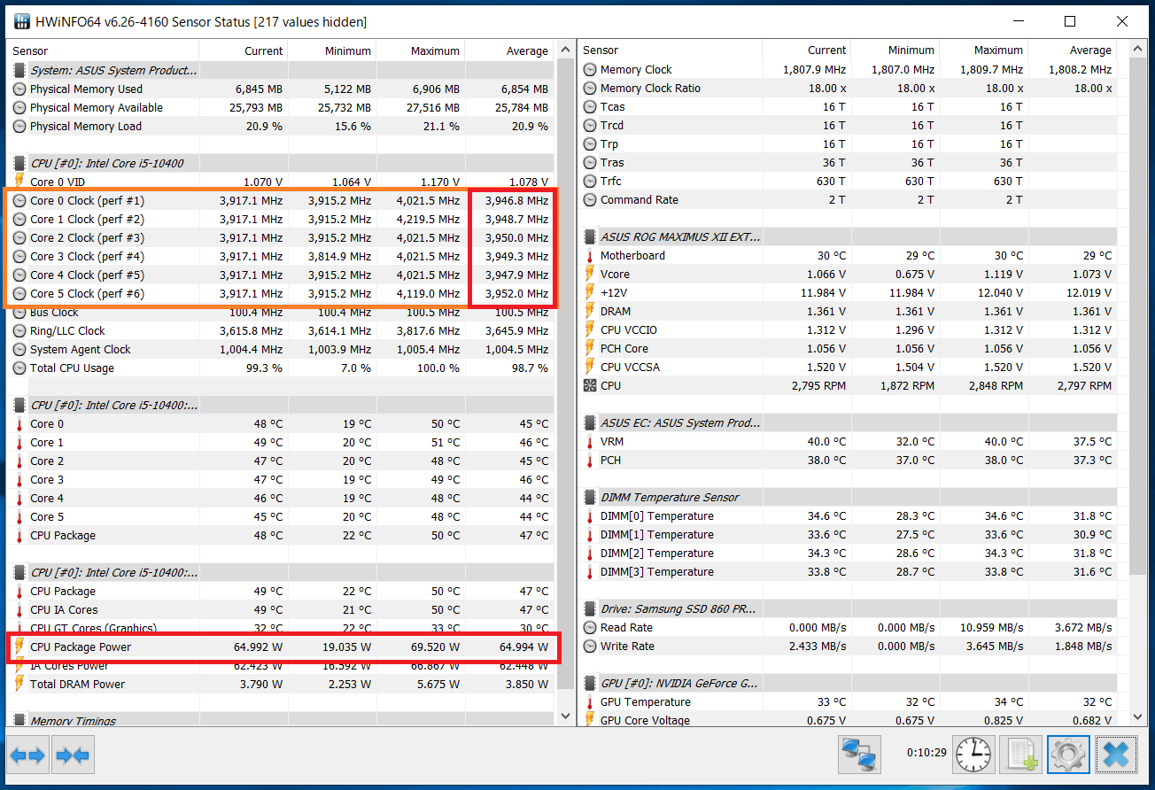Click left panel Maximum column header

click(x=421, y=50)
